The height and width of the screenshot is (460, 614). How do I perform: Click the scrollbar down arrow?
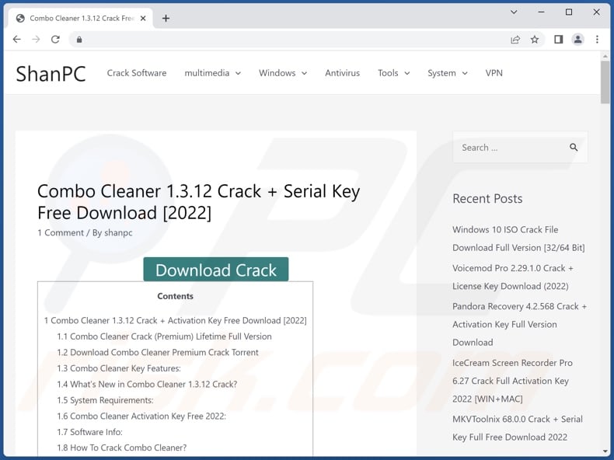605,451
